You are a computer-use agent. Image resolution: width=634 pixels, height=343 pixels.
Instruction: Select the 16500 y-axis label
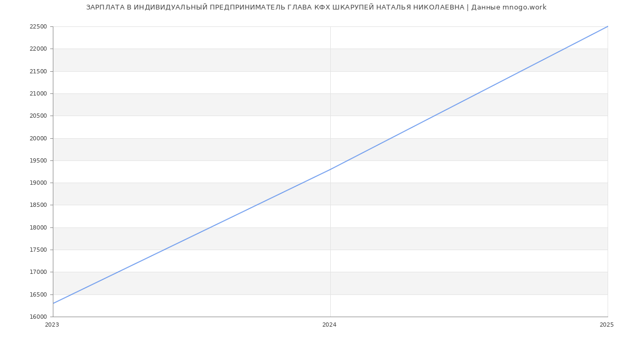coord(38,294)
